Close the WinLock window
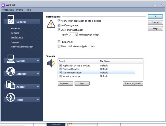The height and width of the screenshot is (126, 166). (162, 5)
